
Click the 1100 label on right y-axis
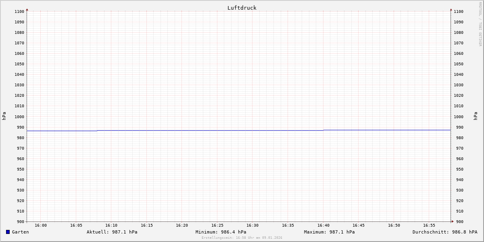pyautogui.click(x=459, y=11)
